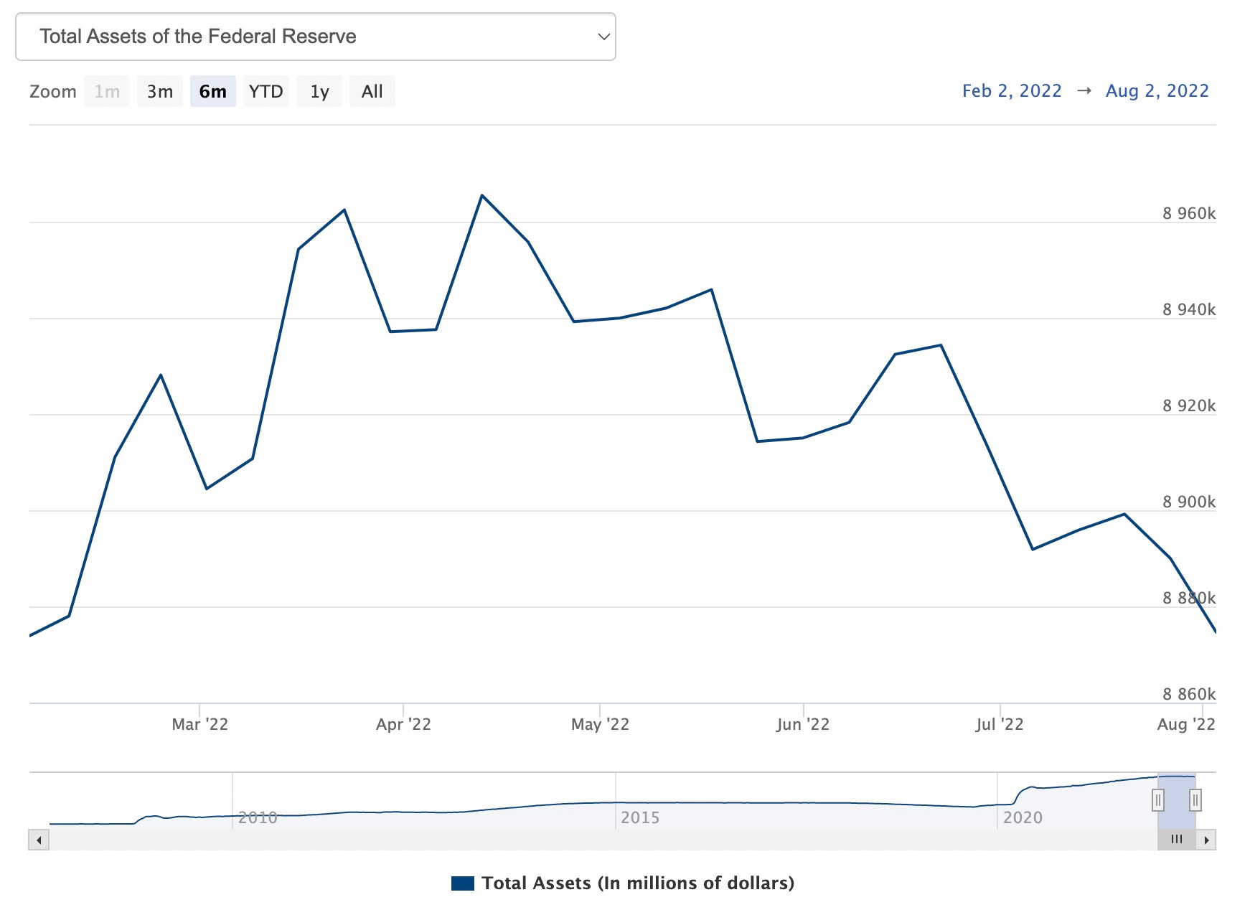This screenshot has height=910, width=1250.
Task: Click the May '22 axis label
Action: pyautogui.click(x=600, y=724)
